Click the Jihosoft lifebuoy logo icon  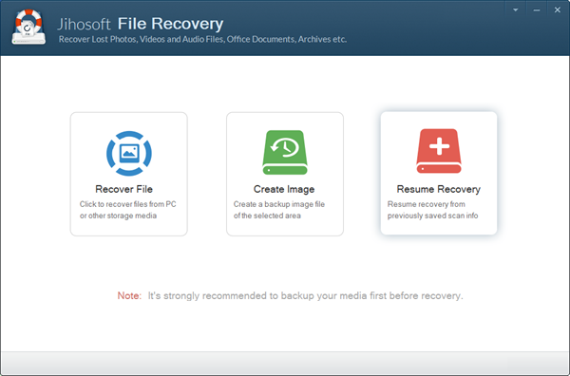tap(28, 28)
